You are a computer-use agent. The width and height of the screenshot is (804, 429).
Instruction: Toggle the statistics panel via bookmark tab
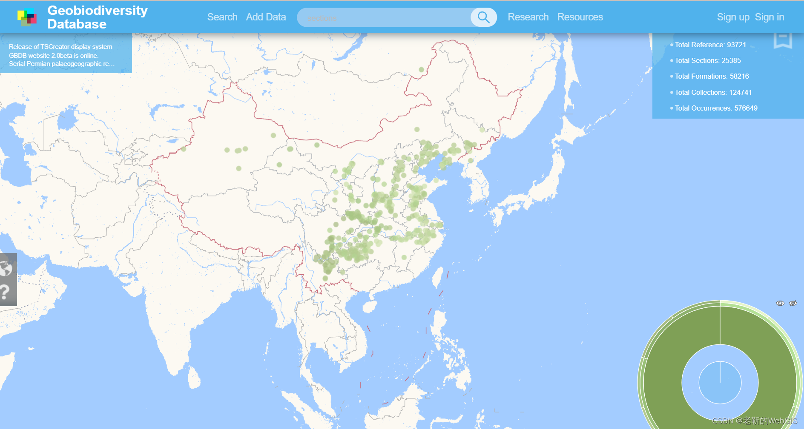click(783, 40)
